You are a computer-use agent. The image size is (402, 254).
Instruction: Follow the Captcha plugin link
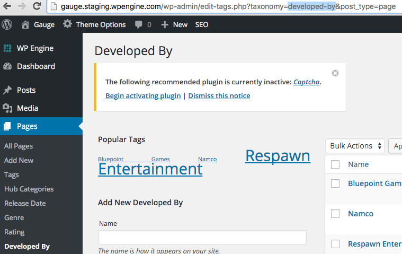pos(306,82)
